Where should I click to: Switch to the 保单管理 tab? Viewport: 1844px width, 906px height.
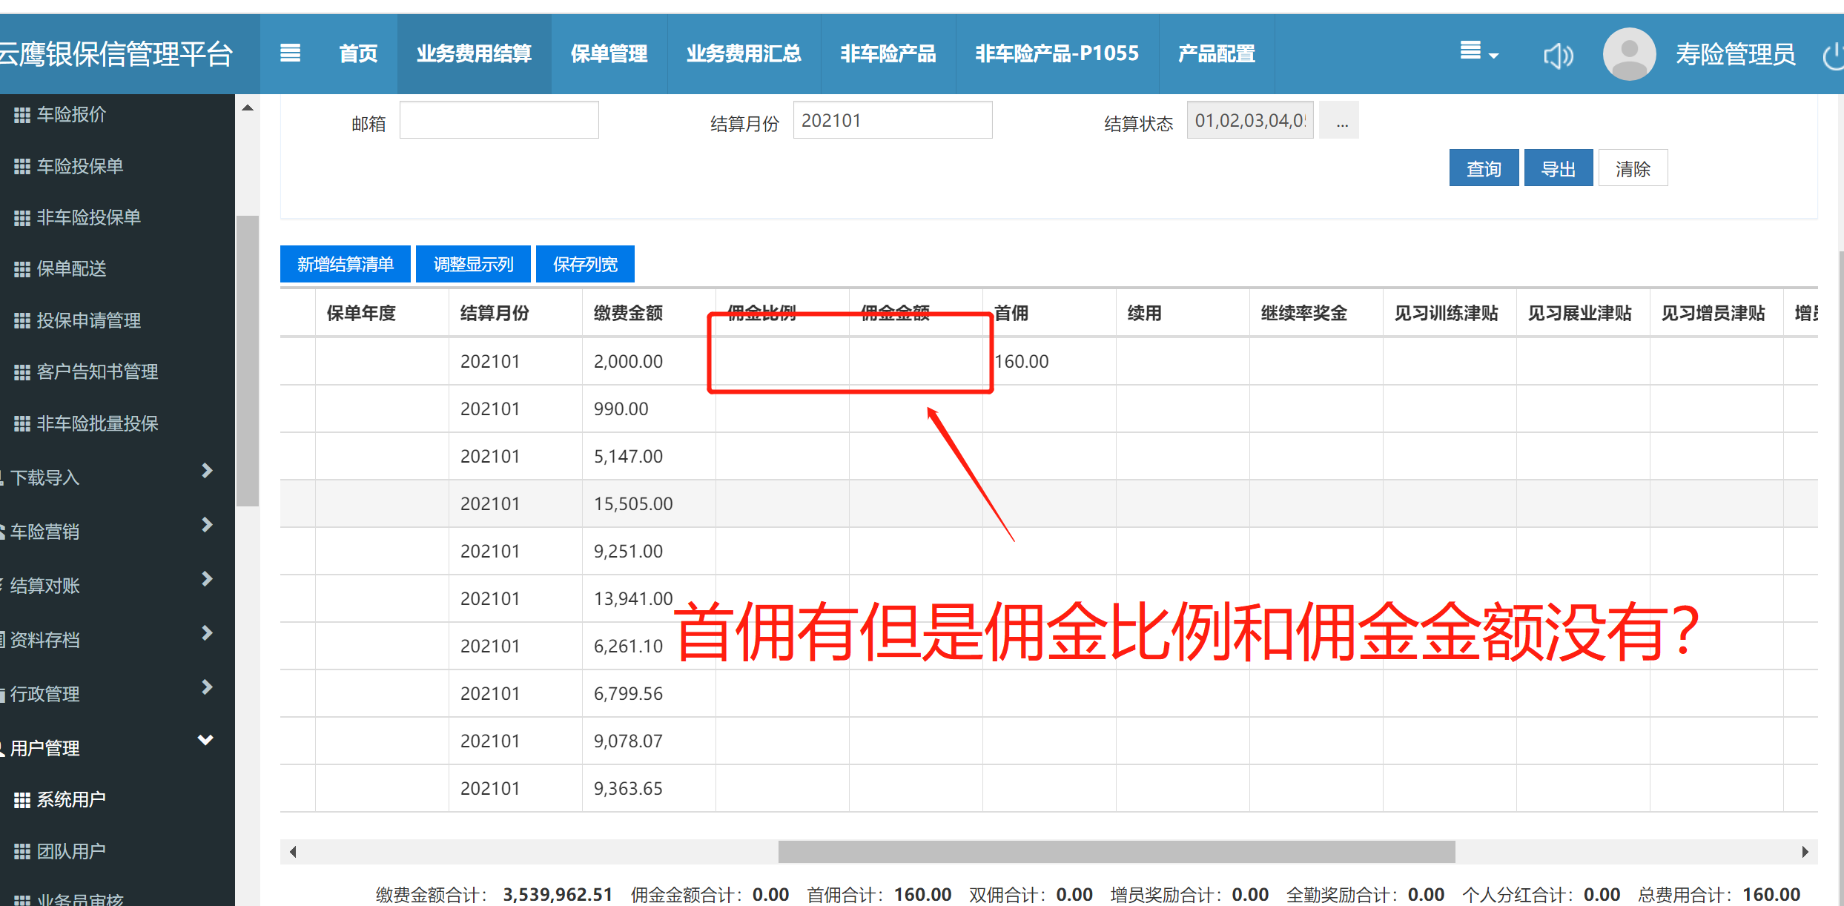[609, 53]
